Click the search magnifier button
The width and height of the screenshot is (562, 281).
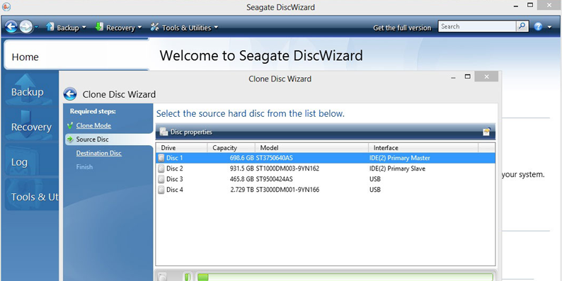522,26
